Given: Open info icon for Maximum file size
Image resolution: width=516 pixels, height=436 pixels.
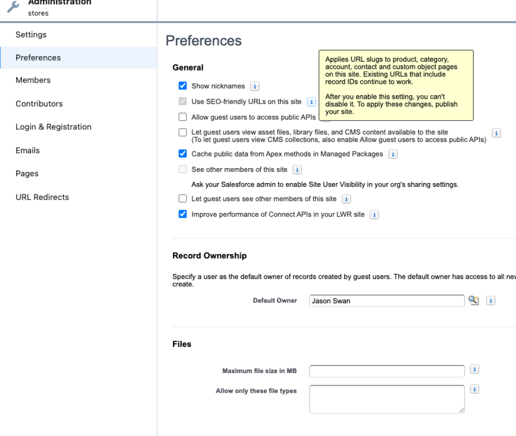Looking at the screenshot, I should (x=474, y=369).
